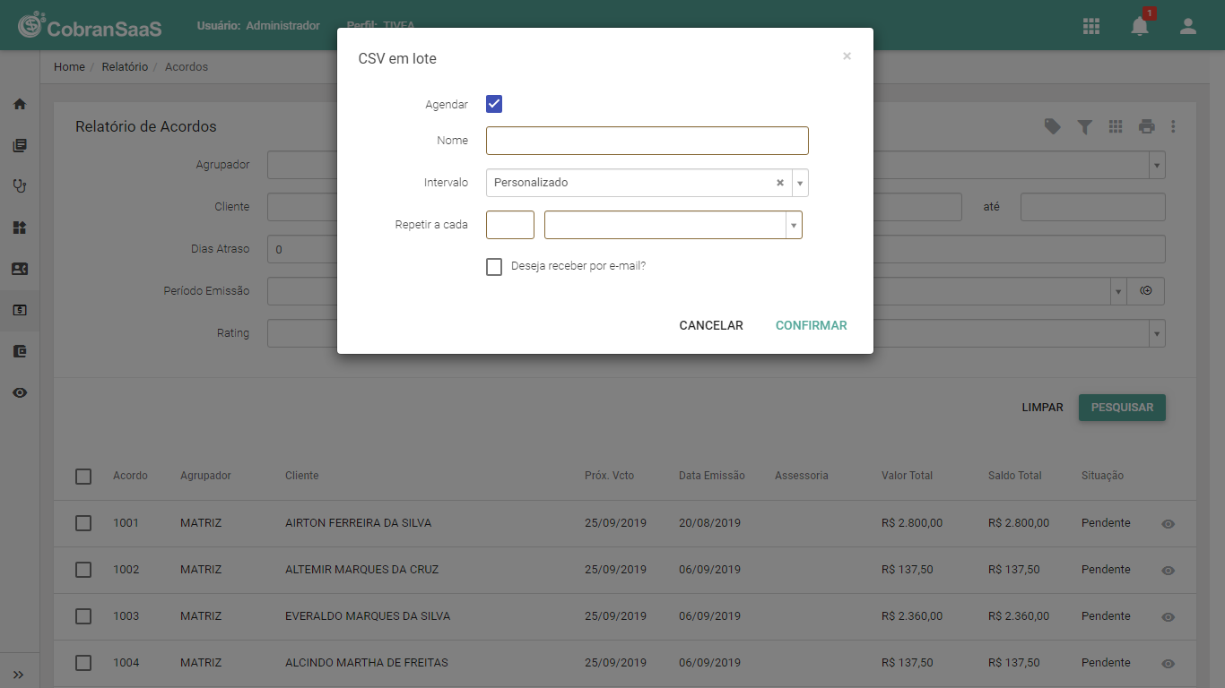Click the CONFIRMAR button

(812, 325)
